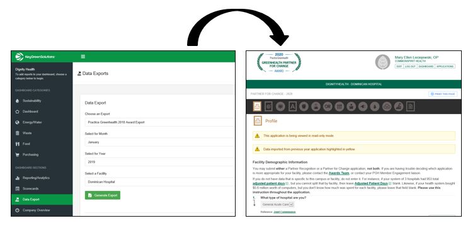Open the General Acute Care hospital type dropdown
Viewport: 475px width, 228px height.
pos(278,205)
